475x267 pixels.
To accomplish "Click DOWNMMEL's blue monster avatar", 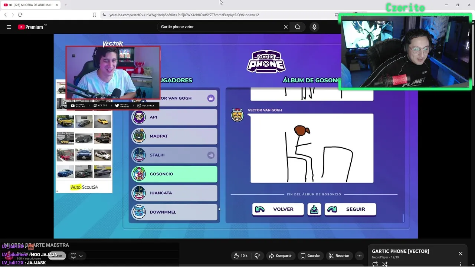I will [x=139, y=212].
